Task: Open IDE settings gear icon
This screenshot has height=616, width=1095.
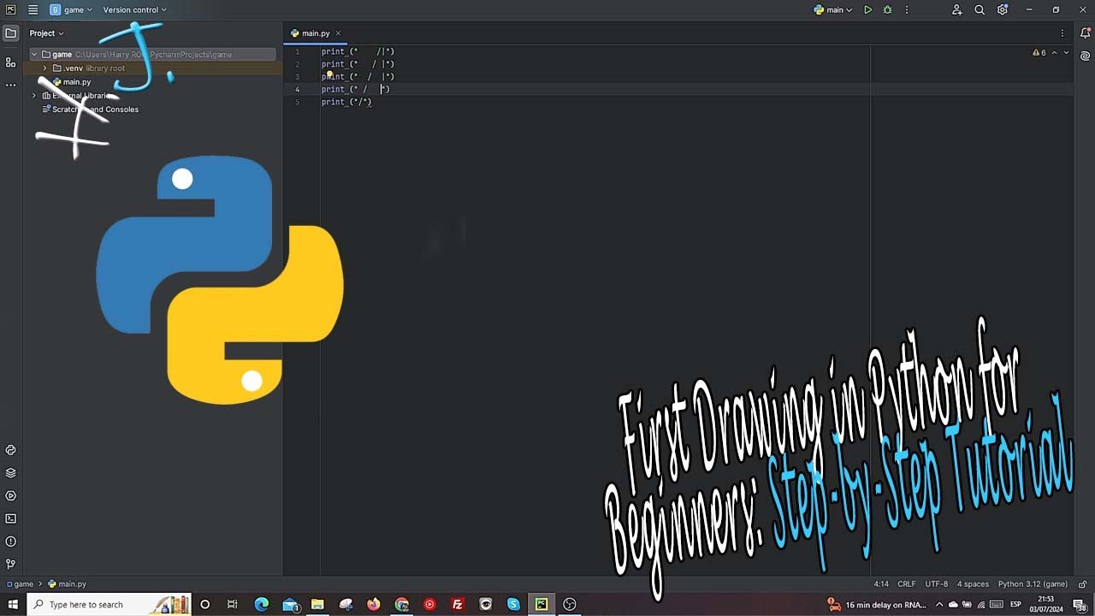Action: tap(1003, 9)
